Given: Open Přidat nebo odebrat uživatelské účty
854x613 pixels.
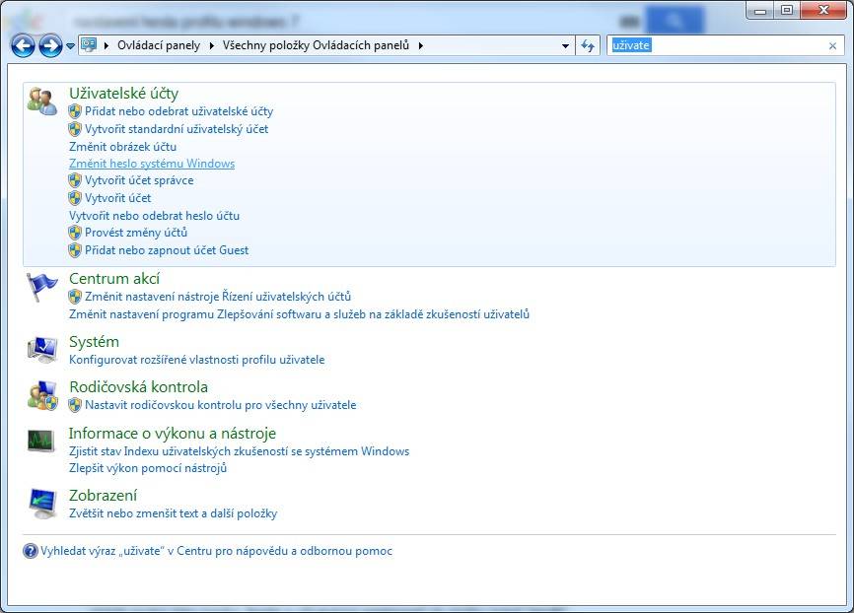Looking at the screenshot, I should [179, 111].
